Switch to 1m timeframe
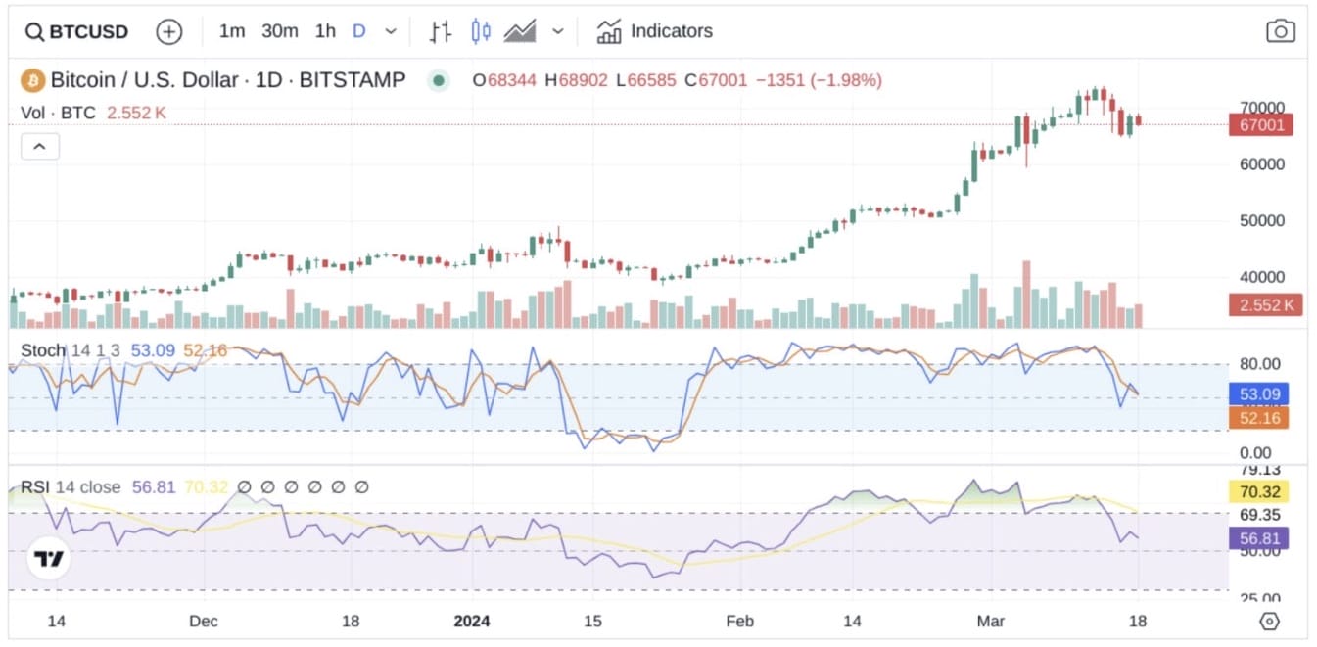Viewport: 1317px width, 647px height. 232,31
